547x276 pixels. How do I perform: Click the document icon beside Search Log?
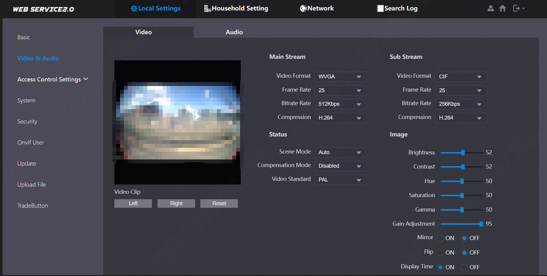point(380,9)
